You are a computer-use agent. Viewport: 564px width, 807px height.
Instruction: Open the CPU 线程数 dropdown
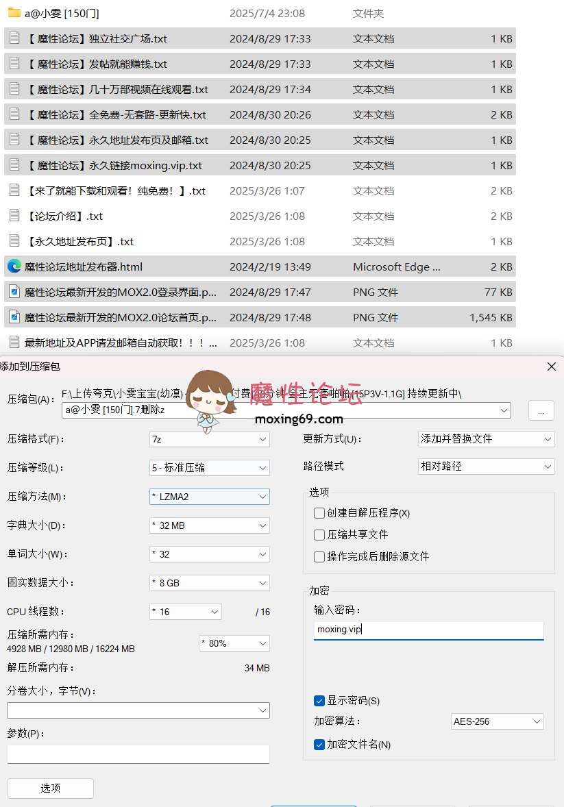point(186,612)
